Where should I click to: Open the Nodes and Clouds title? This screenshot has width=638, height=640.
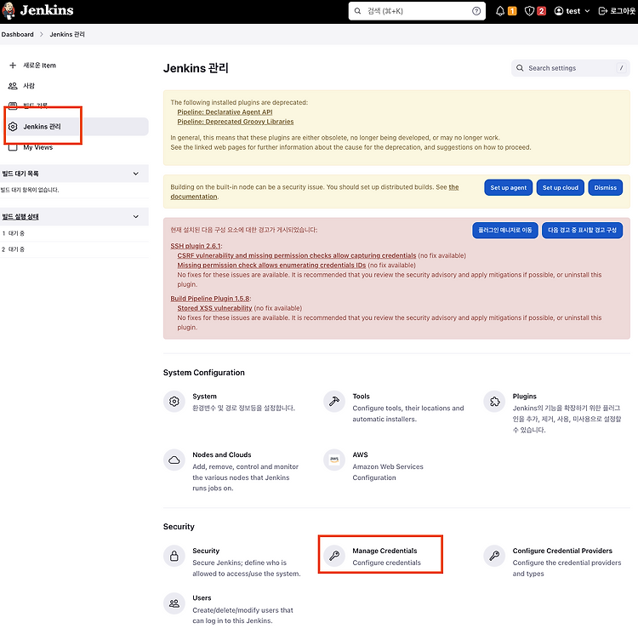pos(222,454)
